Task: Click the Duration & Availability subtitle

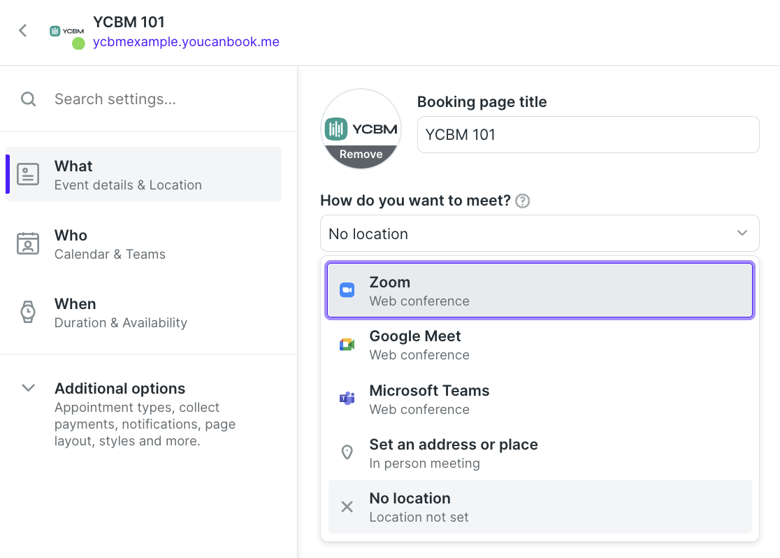Action: pyautogui.click(x=121, y=323)
